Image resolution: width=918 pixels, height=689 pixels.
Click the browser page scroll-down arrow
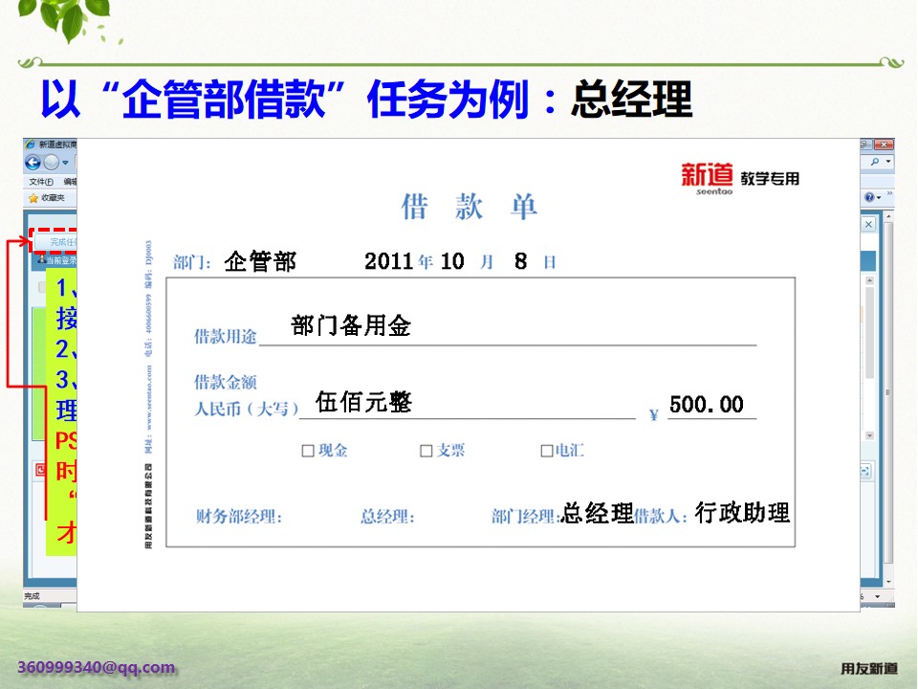coord(888,582)
